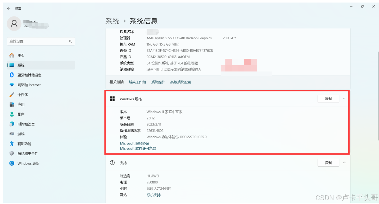This screenshot has height=204, width=379.
Task: Click the install date 2023/2/11
Action: point(154,124)
